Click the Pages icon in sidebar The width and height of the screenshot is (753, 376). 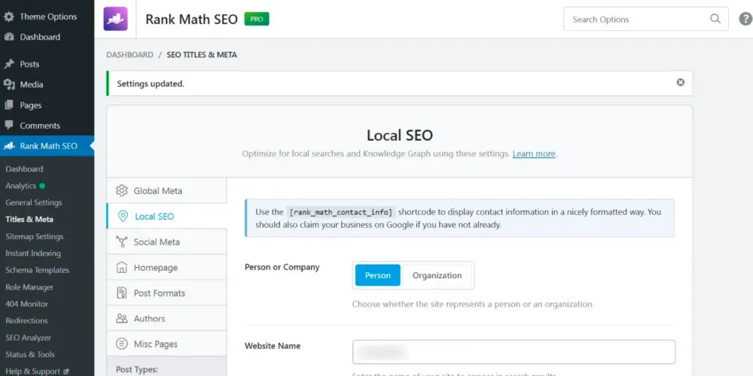point(8,105)
